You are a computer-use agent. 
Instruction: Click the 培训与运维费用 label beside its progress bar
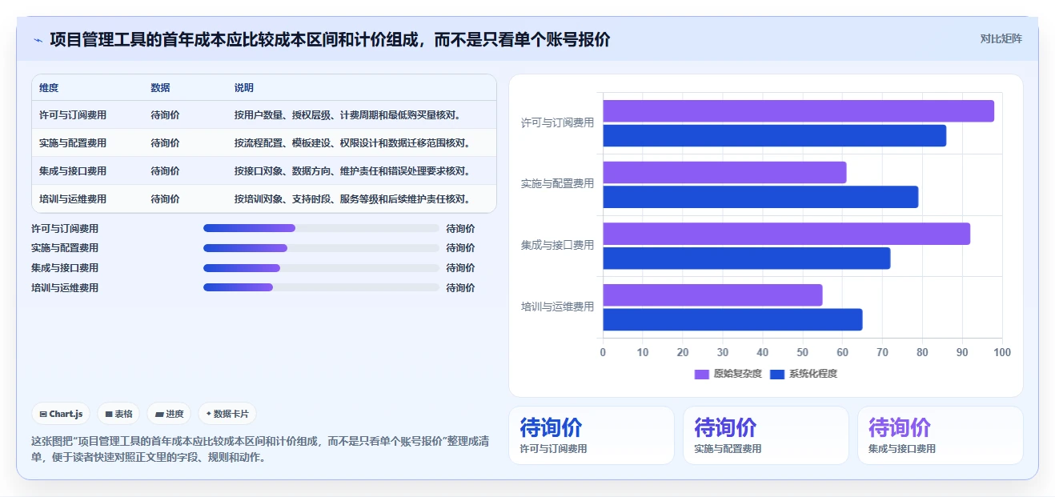(x=65, y=287)
